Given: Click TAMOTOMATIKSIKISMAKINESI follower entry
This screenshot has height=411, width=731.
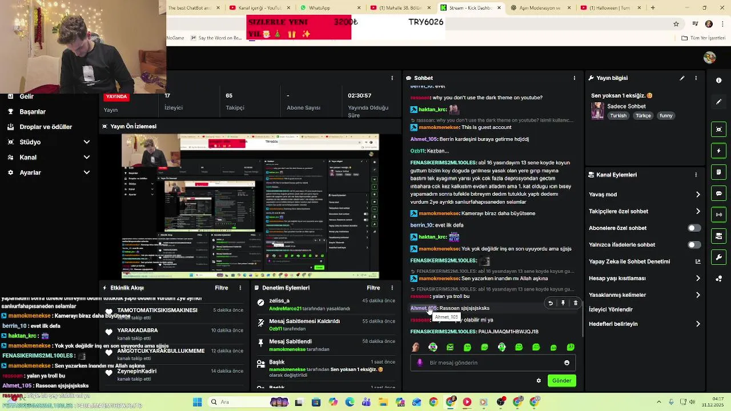Looking at the screenshot, I should point(157,311).
